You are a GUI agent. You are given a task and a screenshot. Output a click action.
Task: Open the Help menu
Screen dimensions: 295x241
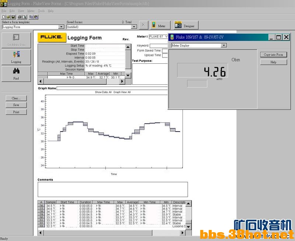tap(51, 11)
